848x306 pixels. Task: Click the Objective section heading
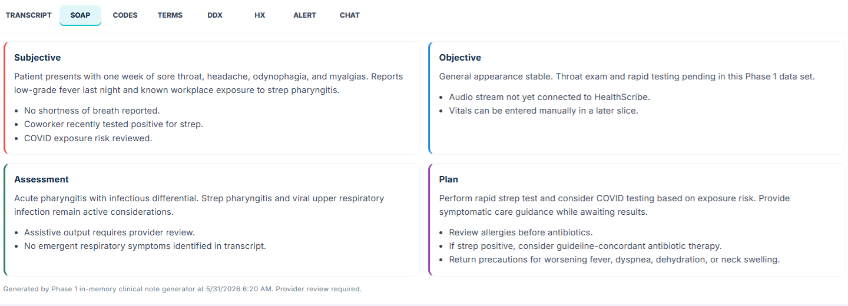tap(460, 58)
